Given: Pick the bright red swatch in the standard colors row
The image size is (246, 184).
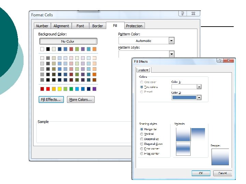Looking at the screenshot, I should coord(48,89).
